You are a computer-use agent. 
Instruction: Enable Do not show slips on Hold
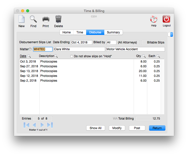(x=72, y=56)
